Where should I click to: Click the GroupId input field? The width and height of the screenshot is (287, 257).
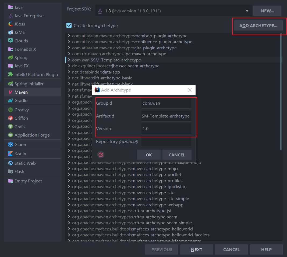click(166, 103)
